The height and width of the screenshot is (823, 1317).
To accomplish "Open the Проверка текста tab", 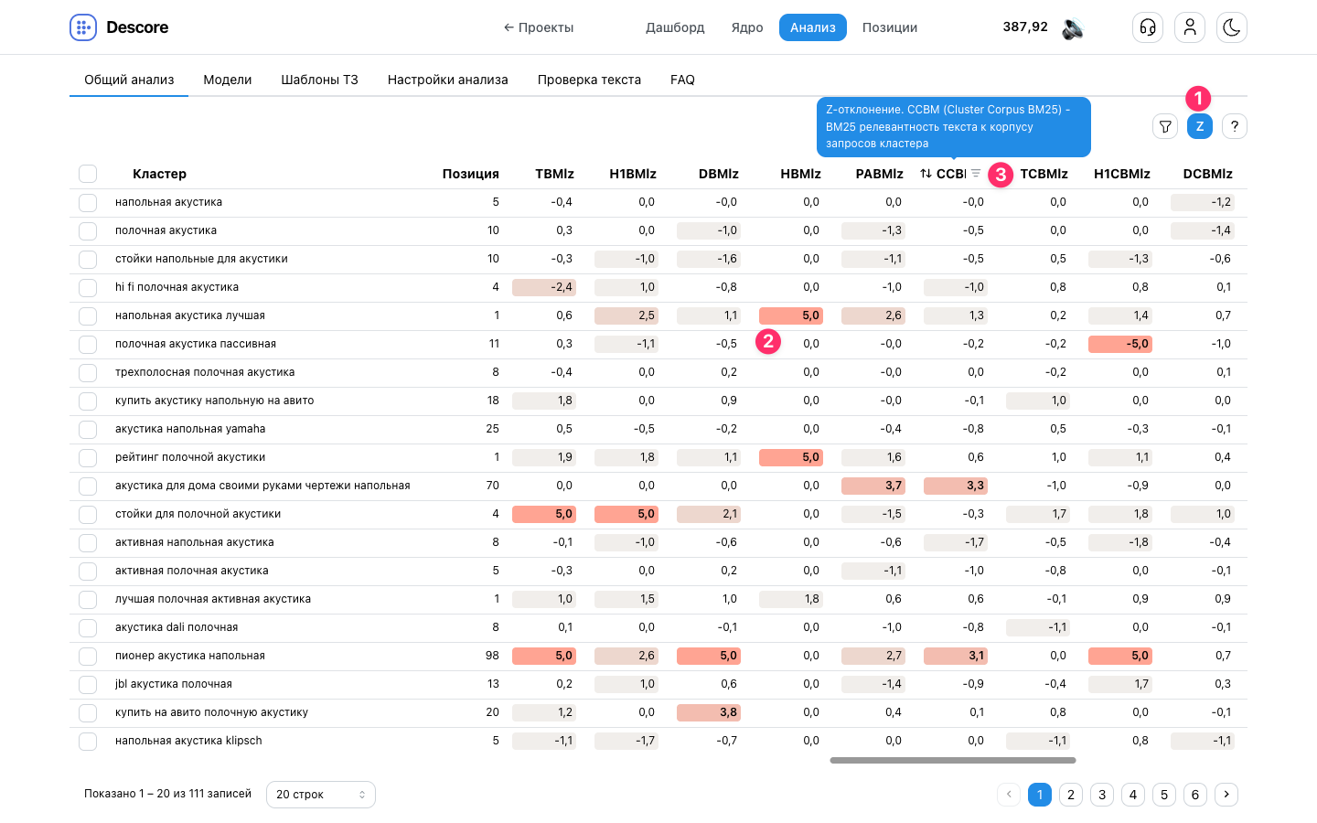I will [x=589, y=80].
